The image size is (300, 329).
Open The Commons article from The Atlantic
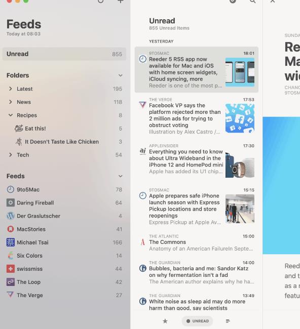197,242
